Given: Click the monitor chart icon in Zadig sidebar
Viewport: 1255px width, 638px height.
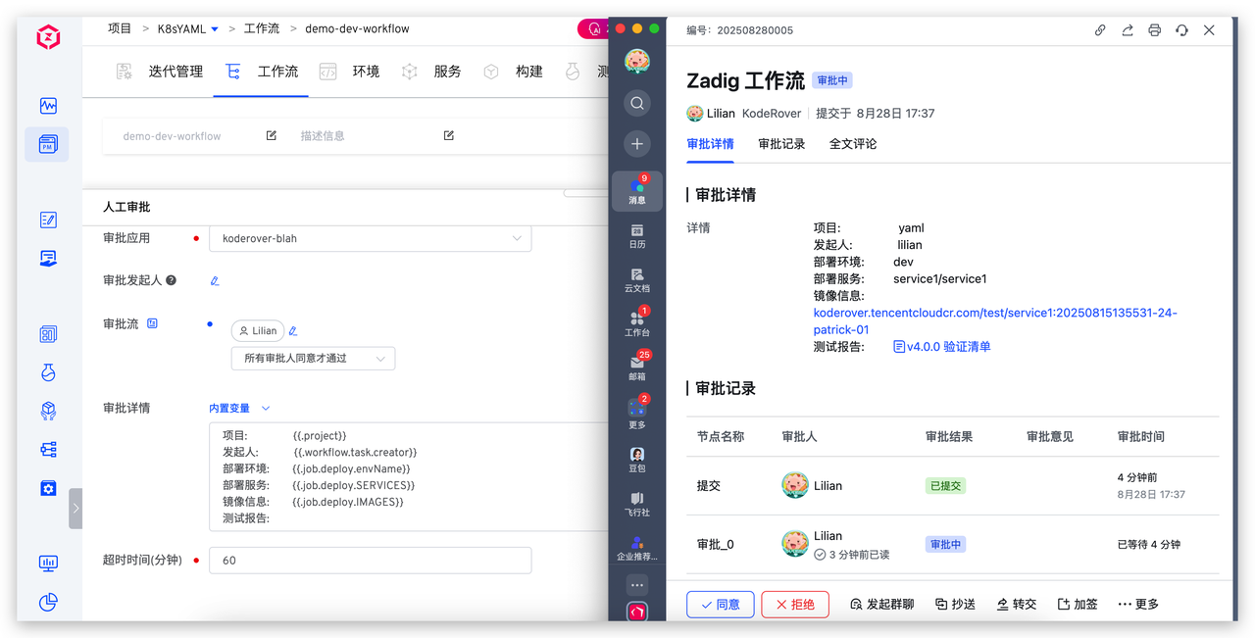Looking at the screenshot, I should (x=48, y=564).
